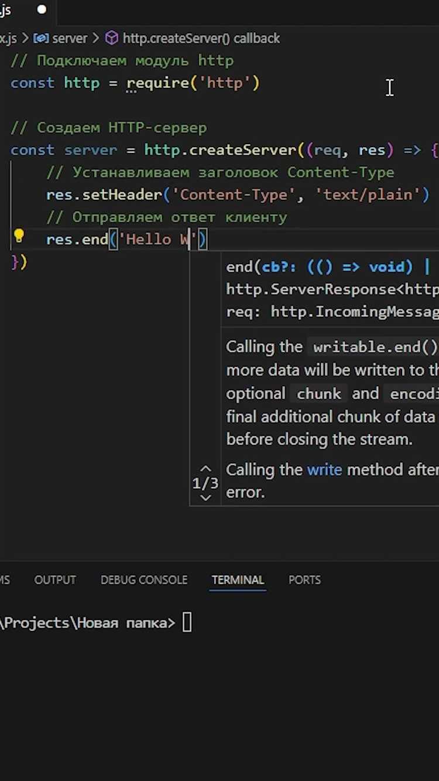Viewport: 439px width, 781px height.
Task: Switch to the OUTPUT panel tab
Action: [x=55, y=579]
